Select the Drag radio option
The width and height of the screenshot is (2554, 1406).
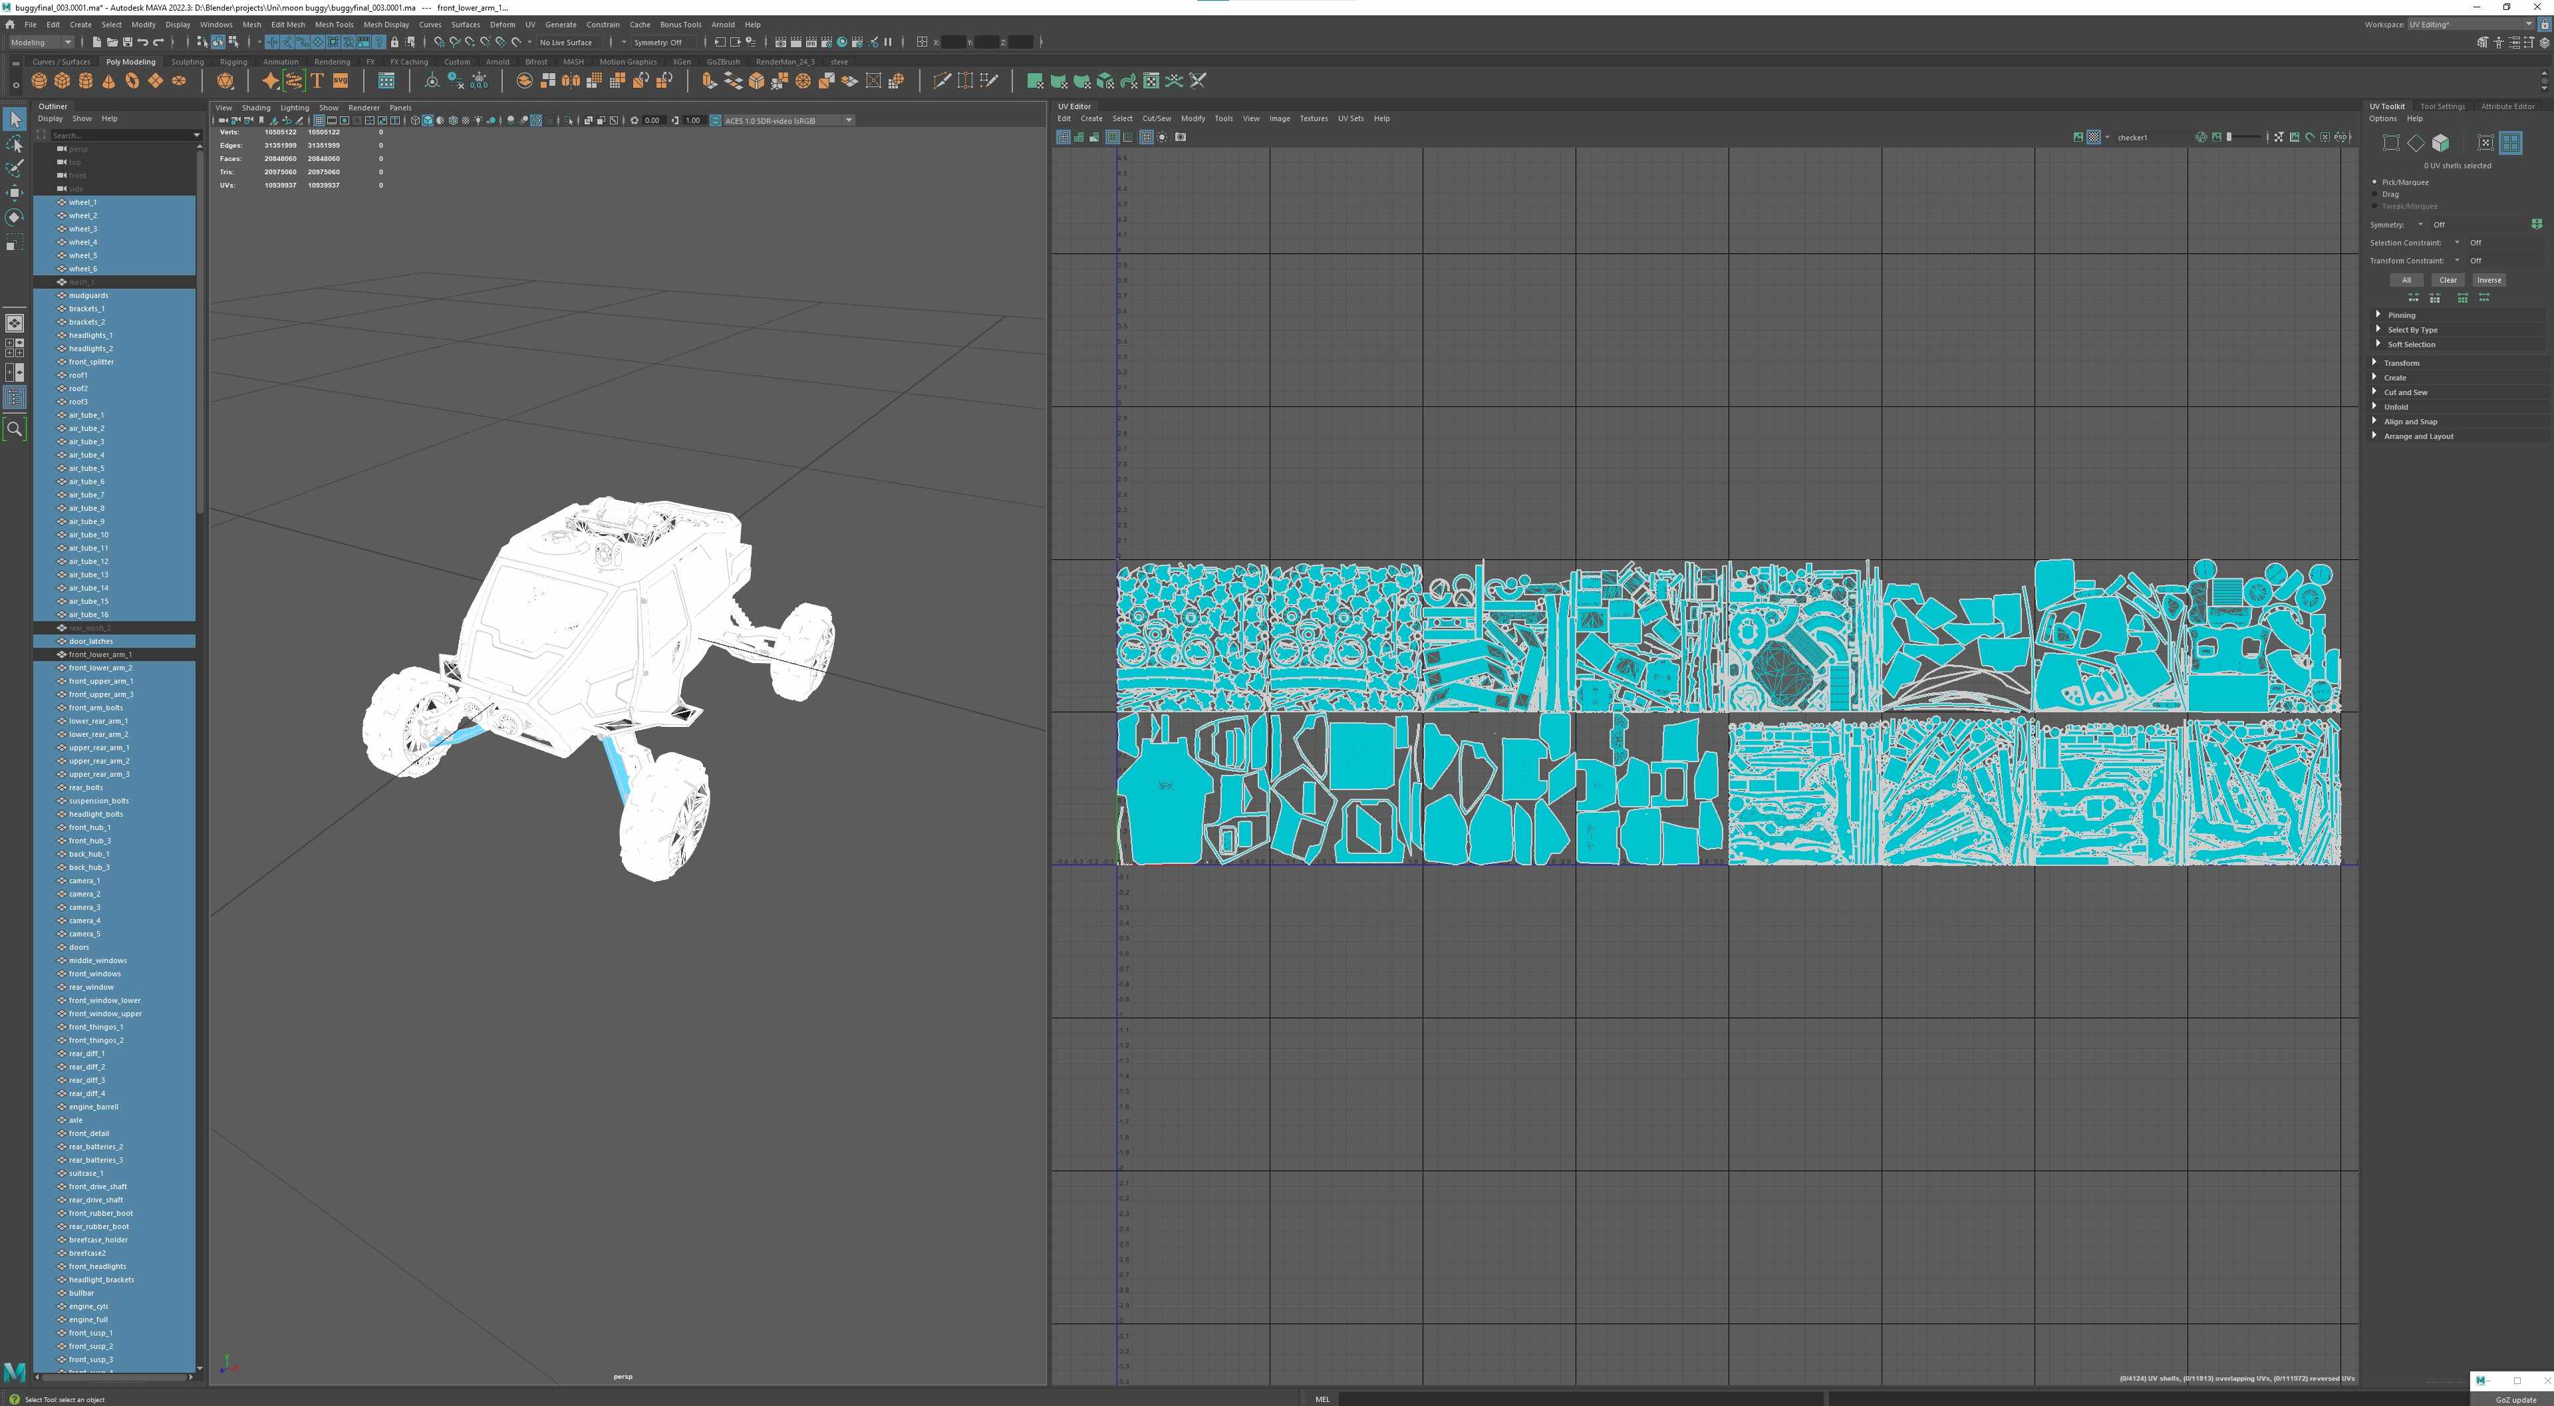click(x=2376, y=194)
